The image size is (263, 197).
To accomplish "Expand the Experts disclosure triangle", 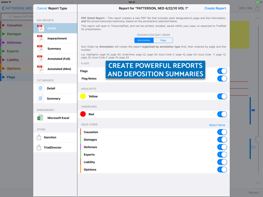I will point(3,51).
